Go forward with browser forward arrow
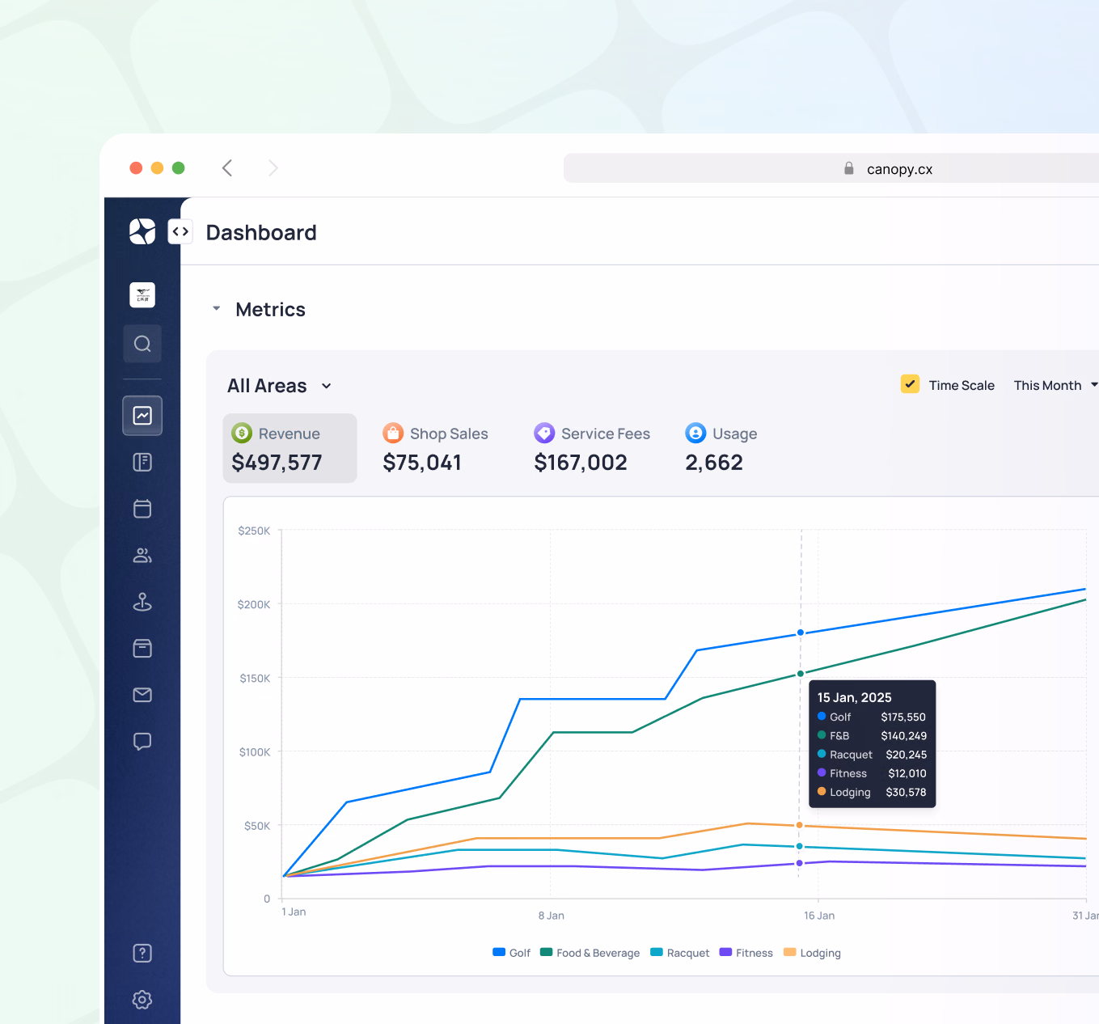The image size is (1099, 1024). tap(273, 168)
